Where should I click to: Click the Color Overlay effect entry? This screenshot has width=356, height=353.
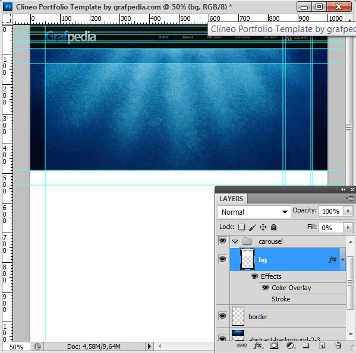291,288
